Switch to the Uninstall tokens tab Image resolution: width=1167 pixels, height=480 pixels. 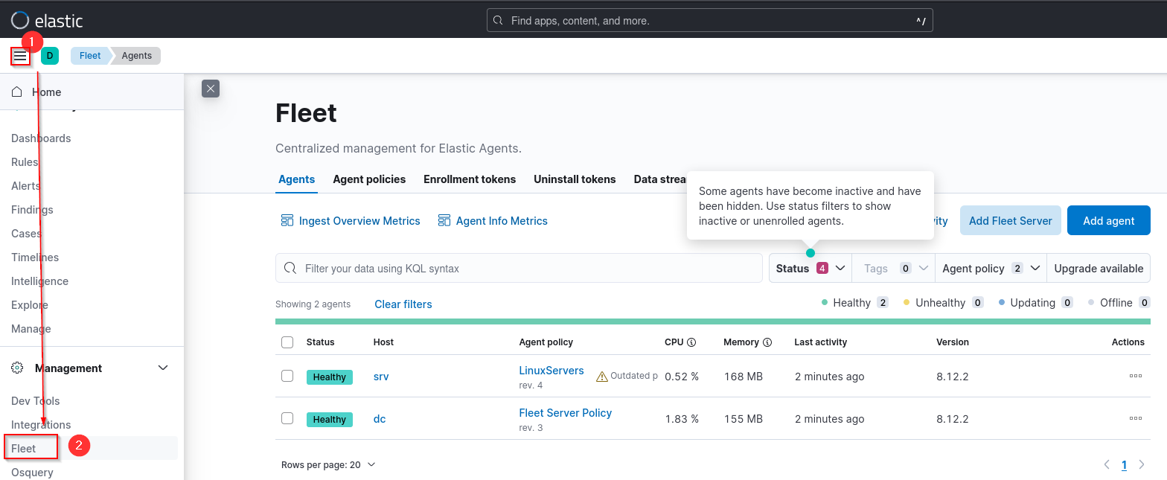click(575, 179)
